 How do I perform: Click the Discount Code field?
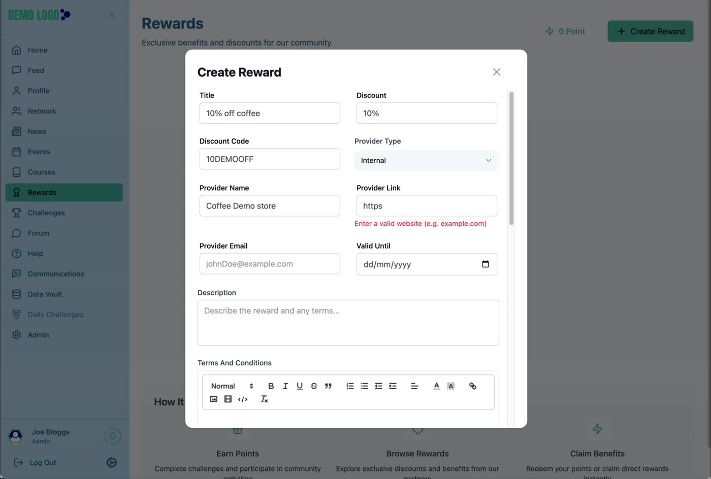[270, 159]
